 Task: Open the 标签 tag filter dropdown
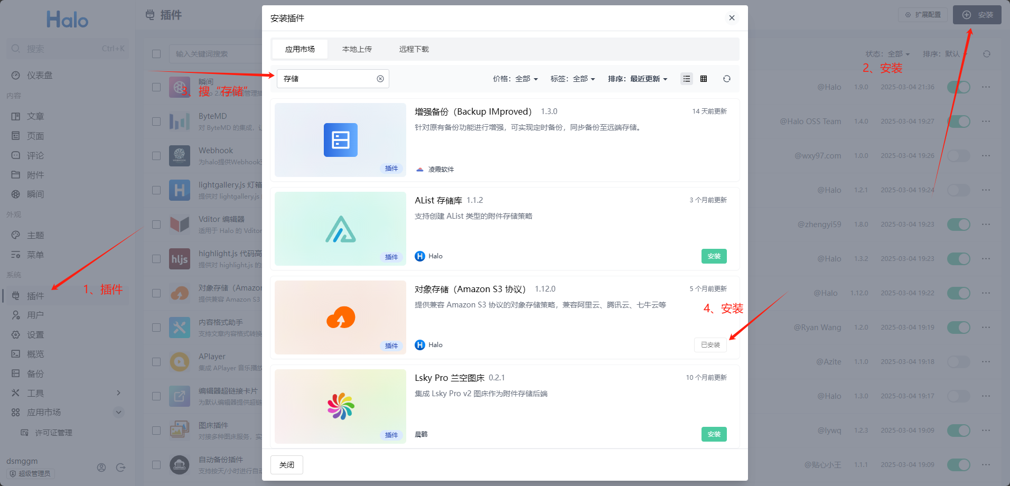click(573, 79)
